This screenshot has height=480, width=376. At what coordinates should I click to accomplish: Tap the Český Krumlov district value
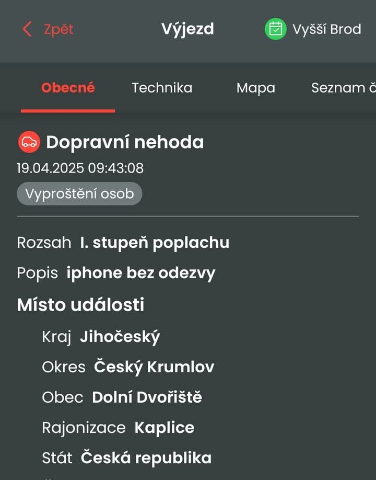(x=154, y=367)
